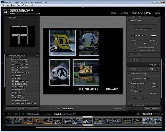Click the Page Setup button

[x=22, y=108]
